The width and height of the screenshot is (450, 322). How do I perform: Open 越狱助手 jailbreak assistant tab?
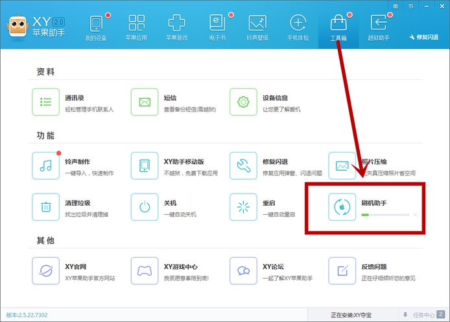(x=379, y=28)
